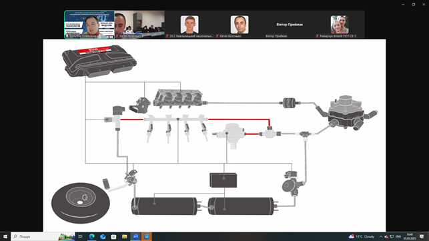Open the 11°C Cloudy weather widget

tap(362, 236)
